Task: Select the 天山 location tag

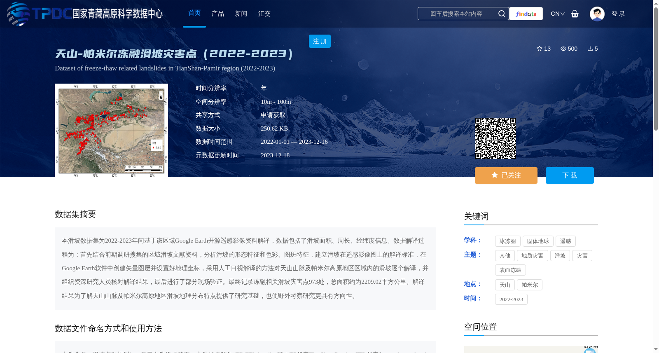Action: [x=505, y=285]
